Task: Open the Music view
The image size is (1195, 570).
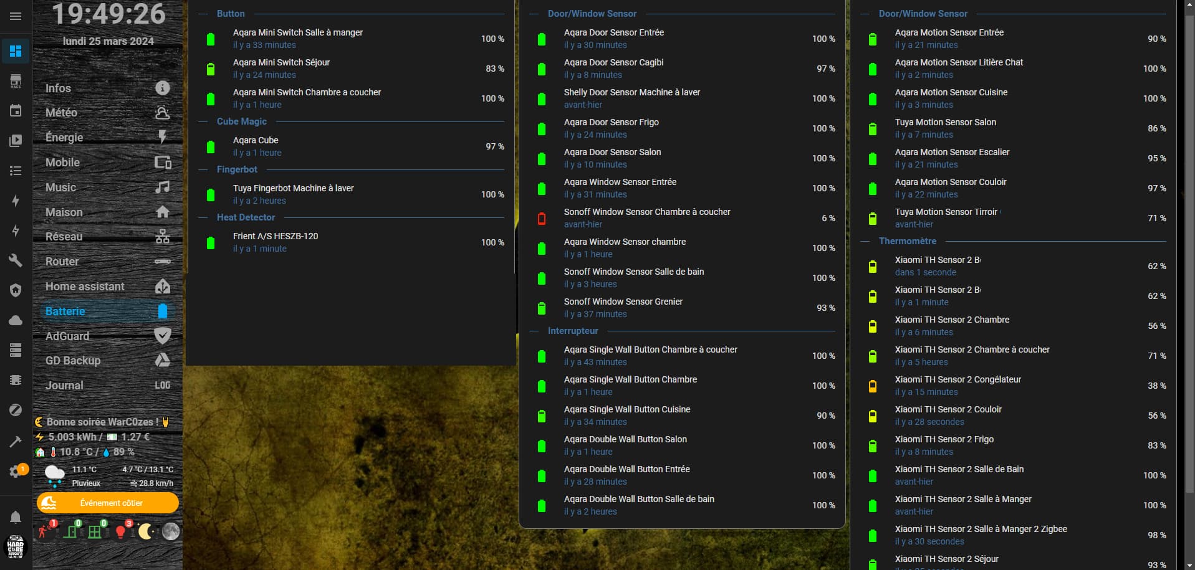Action: tap(107, 188)
